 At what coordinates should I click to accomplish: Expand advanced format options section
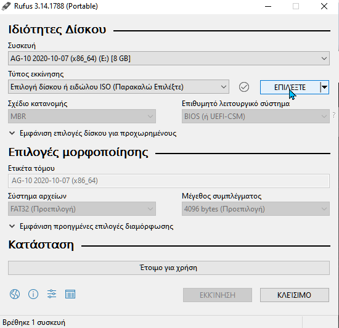pos(91,226)
